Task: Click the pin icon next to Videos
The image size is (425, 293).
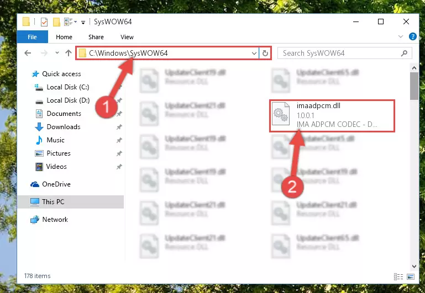Action: 119,167
